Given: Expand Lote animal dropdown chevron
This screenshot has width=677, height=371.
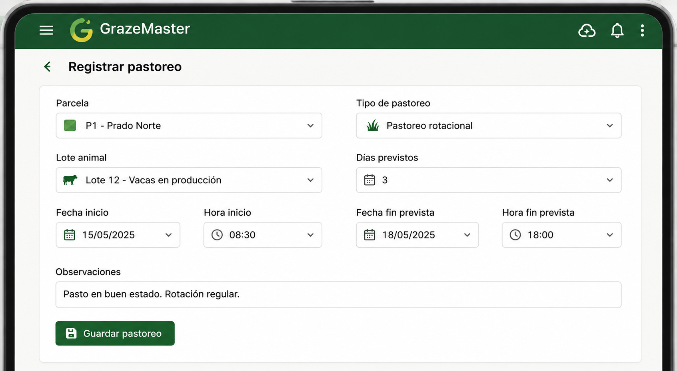Looking at the screenshot, I should point(310,180).
